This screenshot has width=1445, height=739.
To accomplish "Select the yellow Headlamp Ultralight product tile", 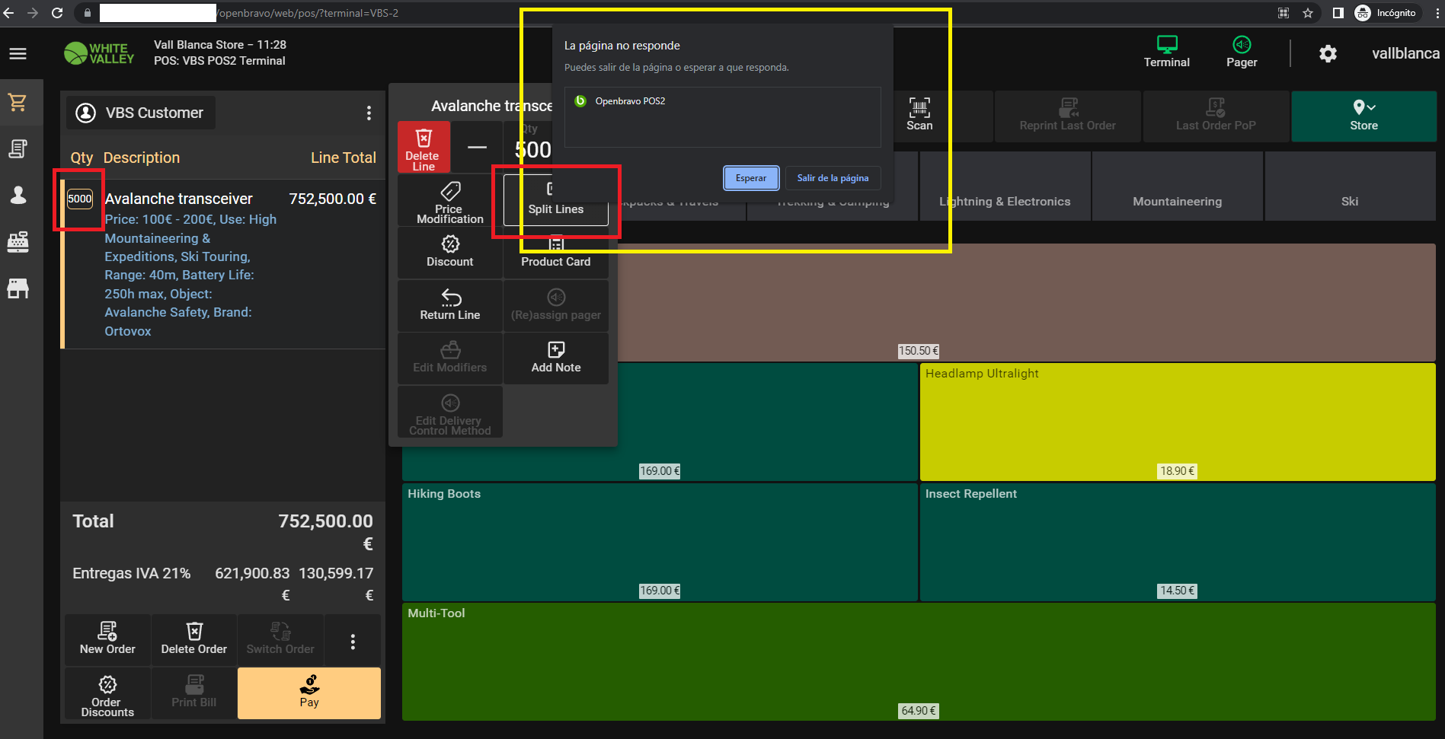I will [1177, 421].
